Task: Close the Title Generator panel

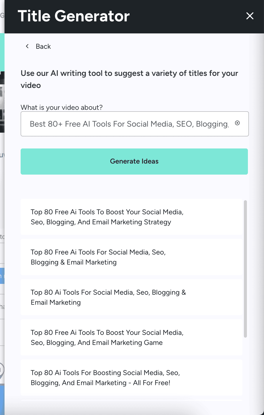Action: pos(250,16)
